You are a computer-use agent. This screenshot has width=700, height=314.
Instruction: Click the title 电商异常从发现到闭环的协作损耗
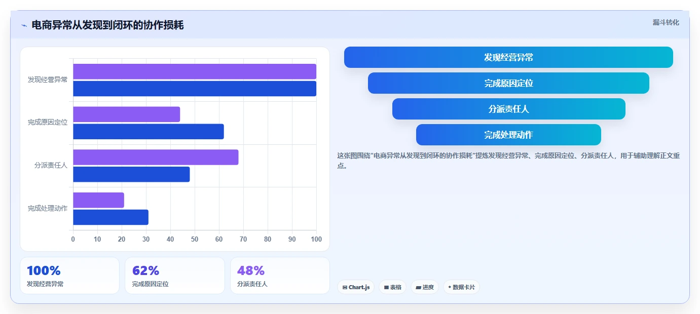tap(107, 25)
